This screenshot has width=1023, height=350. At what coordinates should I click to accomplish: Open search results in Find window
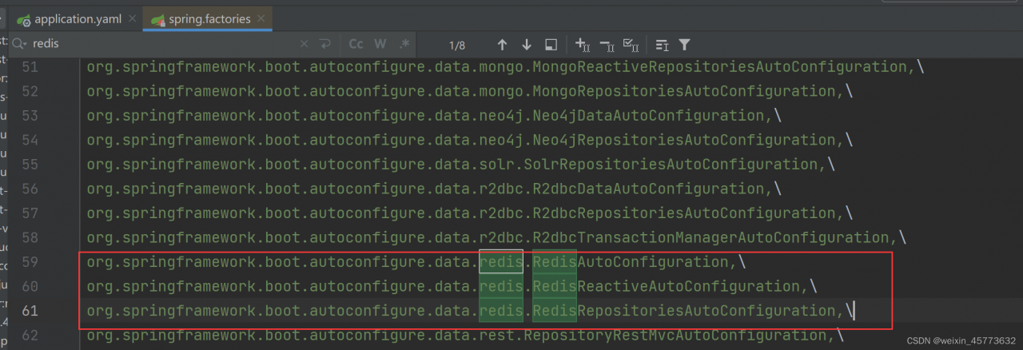551,45
